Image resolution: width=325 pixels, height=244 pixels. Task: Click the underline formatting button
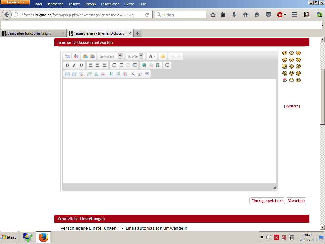[x=81, y=65]
